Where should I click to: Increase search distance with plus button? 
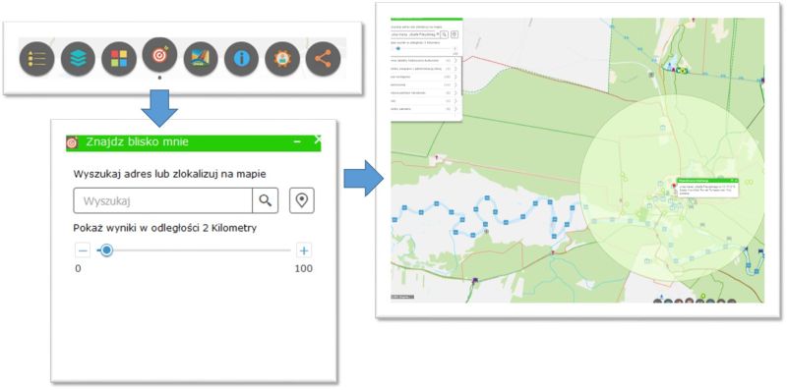304,251
